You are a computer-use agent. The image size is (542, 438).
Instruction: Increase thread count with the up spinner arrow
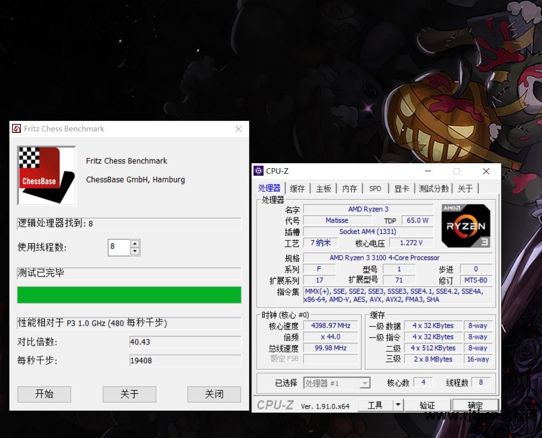(x=135, y=243)
